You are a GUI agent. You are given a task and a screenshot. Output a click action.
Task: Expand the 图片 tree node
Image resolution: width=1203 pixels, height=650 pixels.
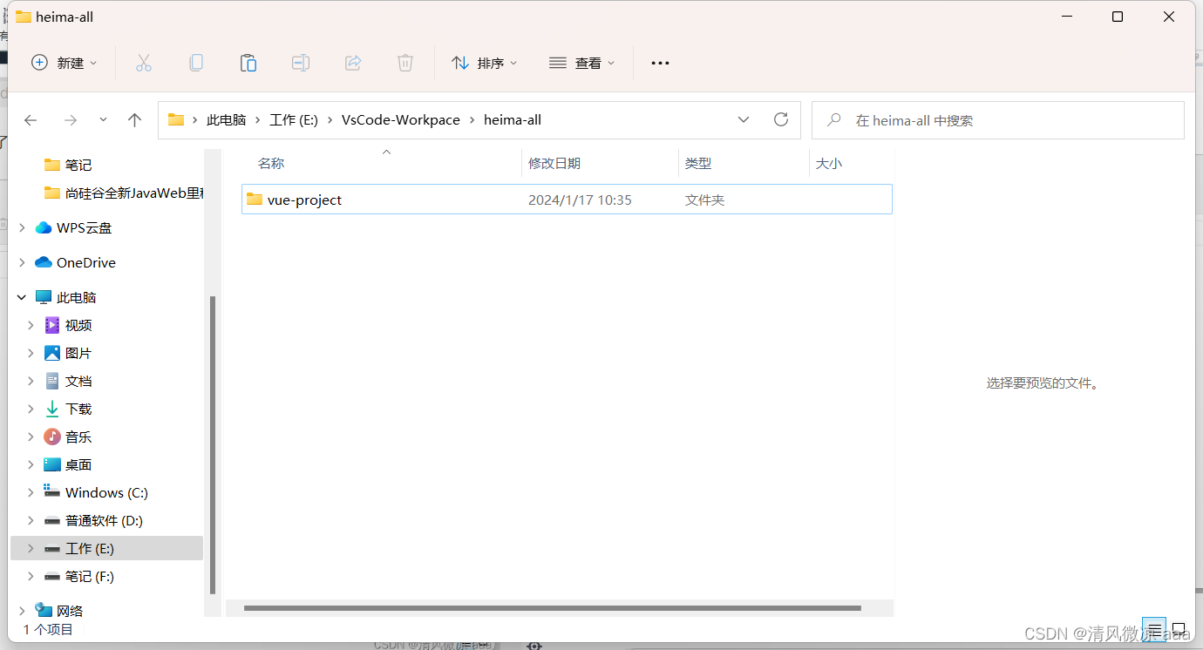point(31,353)
